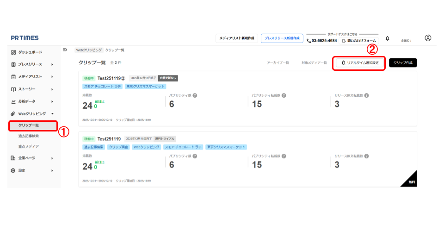Collapse the sidebar with the hamburger icon

pyautogui.click(x=65, y=50)
